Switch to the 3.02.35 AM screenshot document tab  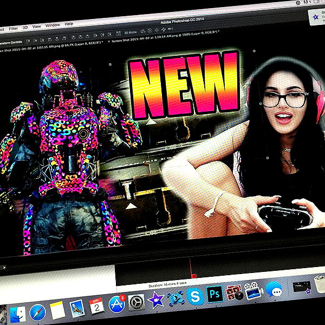tap(51, 47)
